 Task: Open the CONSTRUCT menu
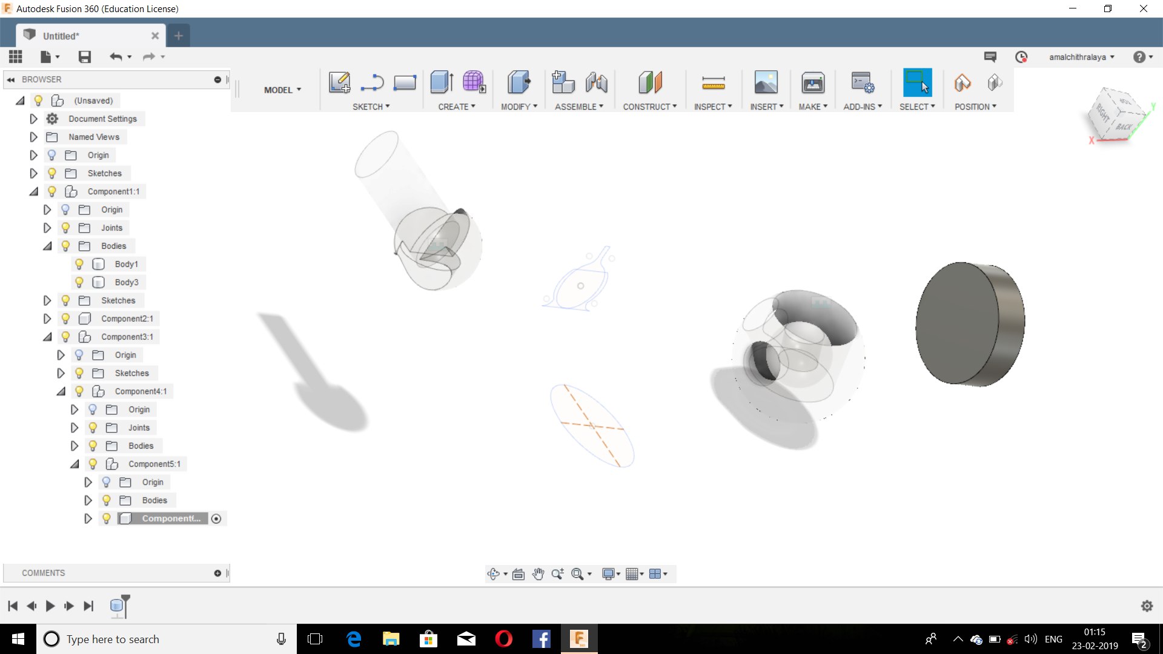(x=649, y=107)
